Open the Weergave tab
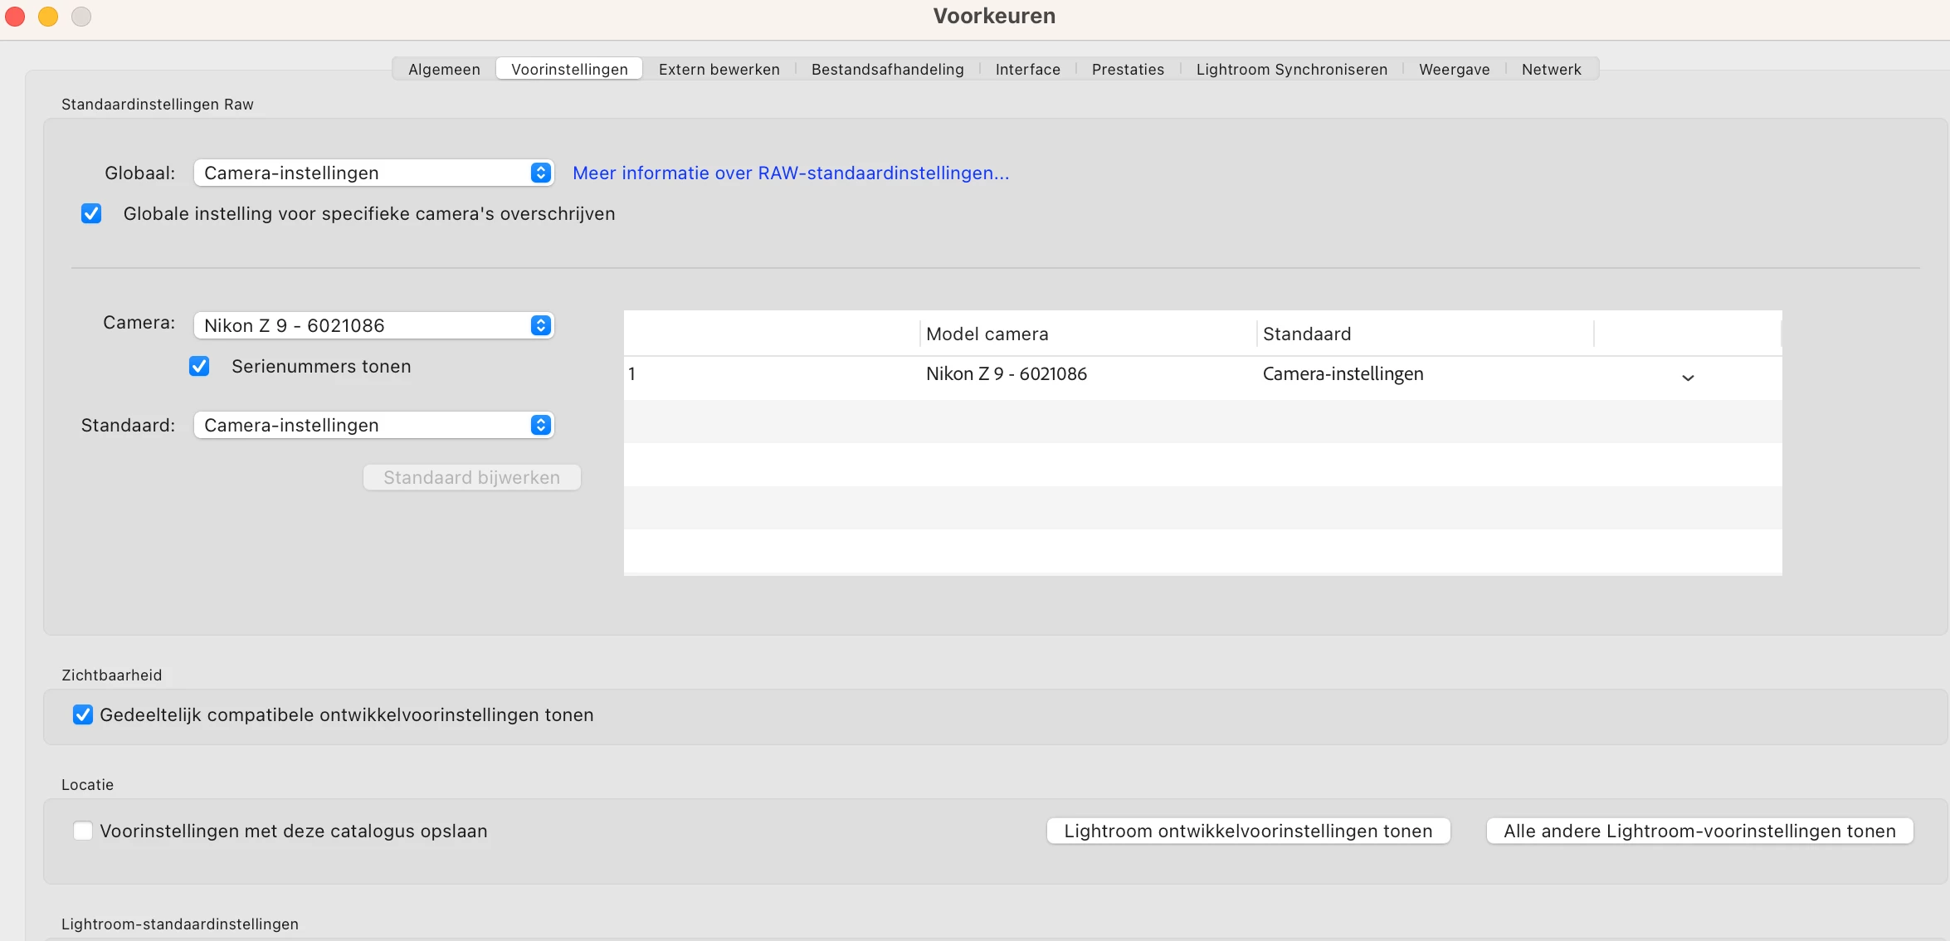Screen dimensions: 1950x941 coord(1454,69)
